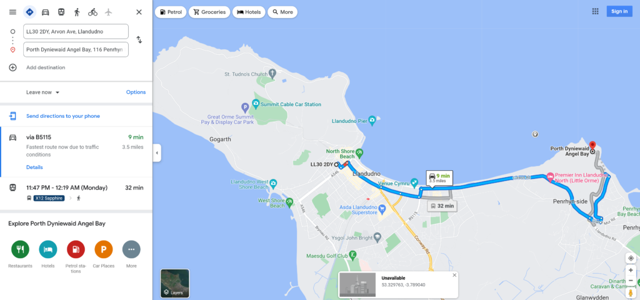Click the Sign in button

tap(619, 11)
